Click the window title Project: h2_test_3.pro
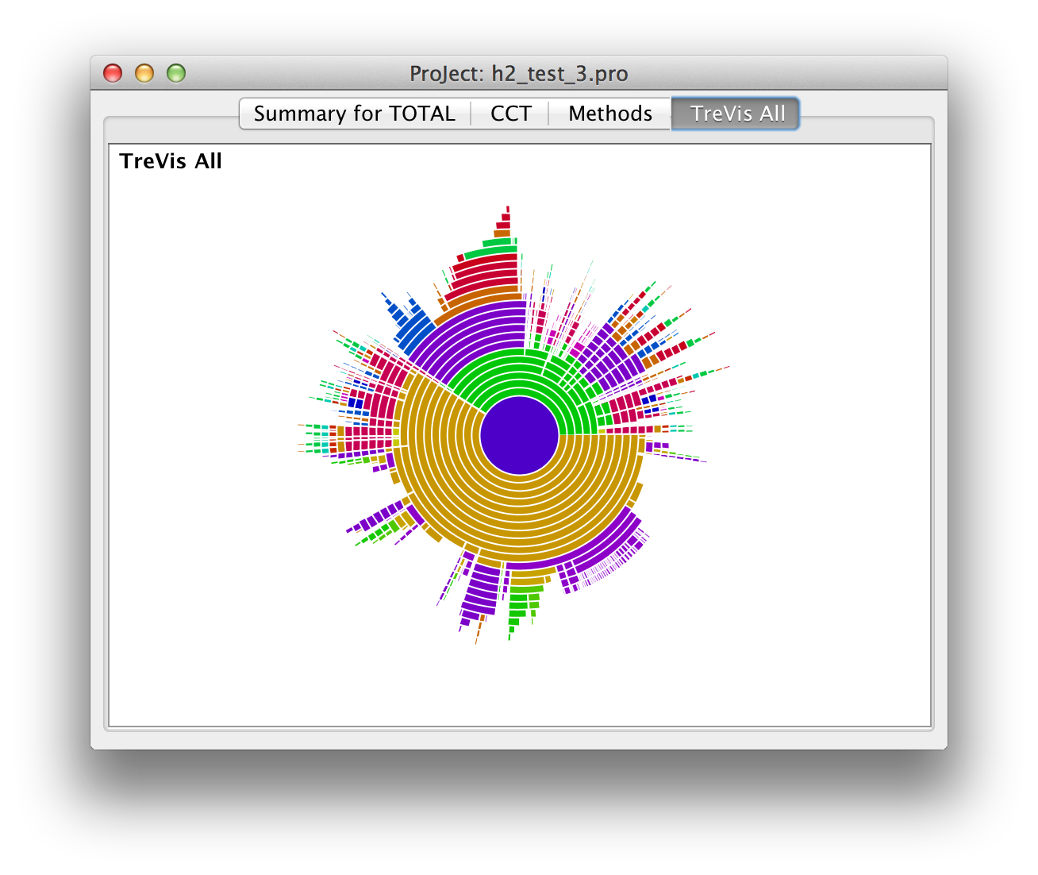Viewport: 1038px width, 875px height. pos(519,74)
